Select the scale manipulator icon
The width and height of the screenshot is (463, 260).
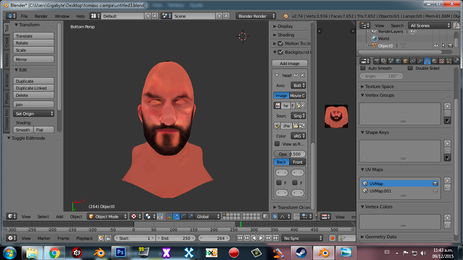tap(191, 216)
